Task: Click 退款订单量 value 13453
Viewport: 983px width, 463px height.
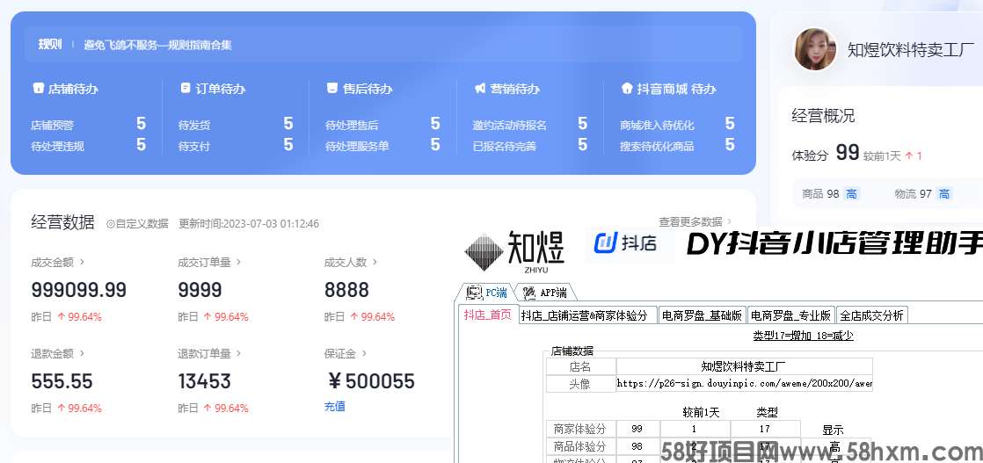Action: 204,381
